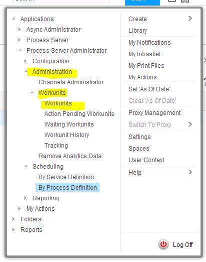206x262 pixels.
Task: Open the Create submenu arrow
Action: tap(190, 18)
